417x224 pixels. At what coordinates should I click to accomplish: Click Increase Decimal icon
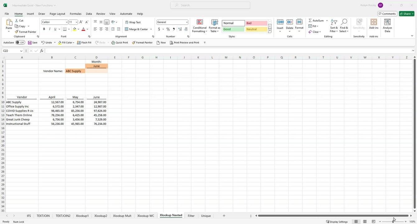(180, 29)
